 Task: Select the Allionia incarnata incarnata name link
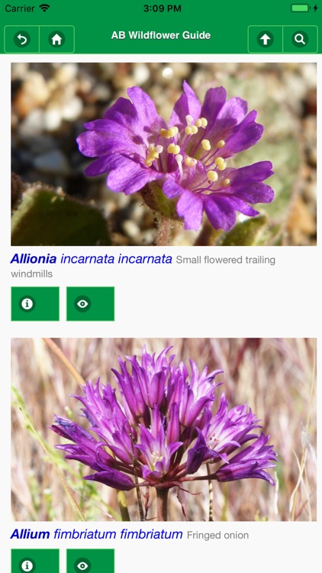92,259
